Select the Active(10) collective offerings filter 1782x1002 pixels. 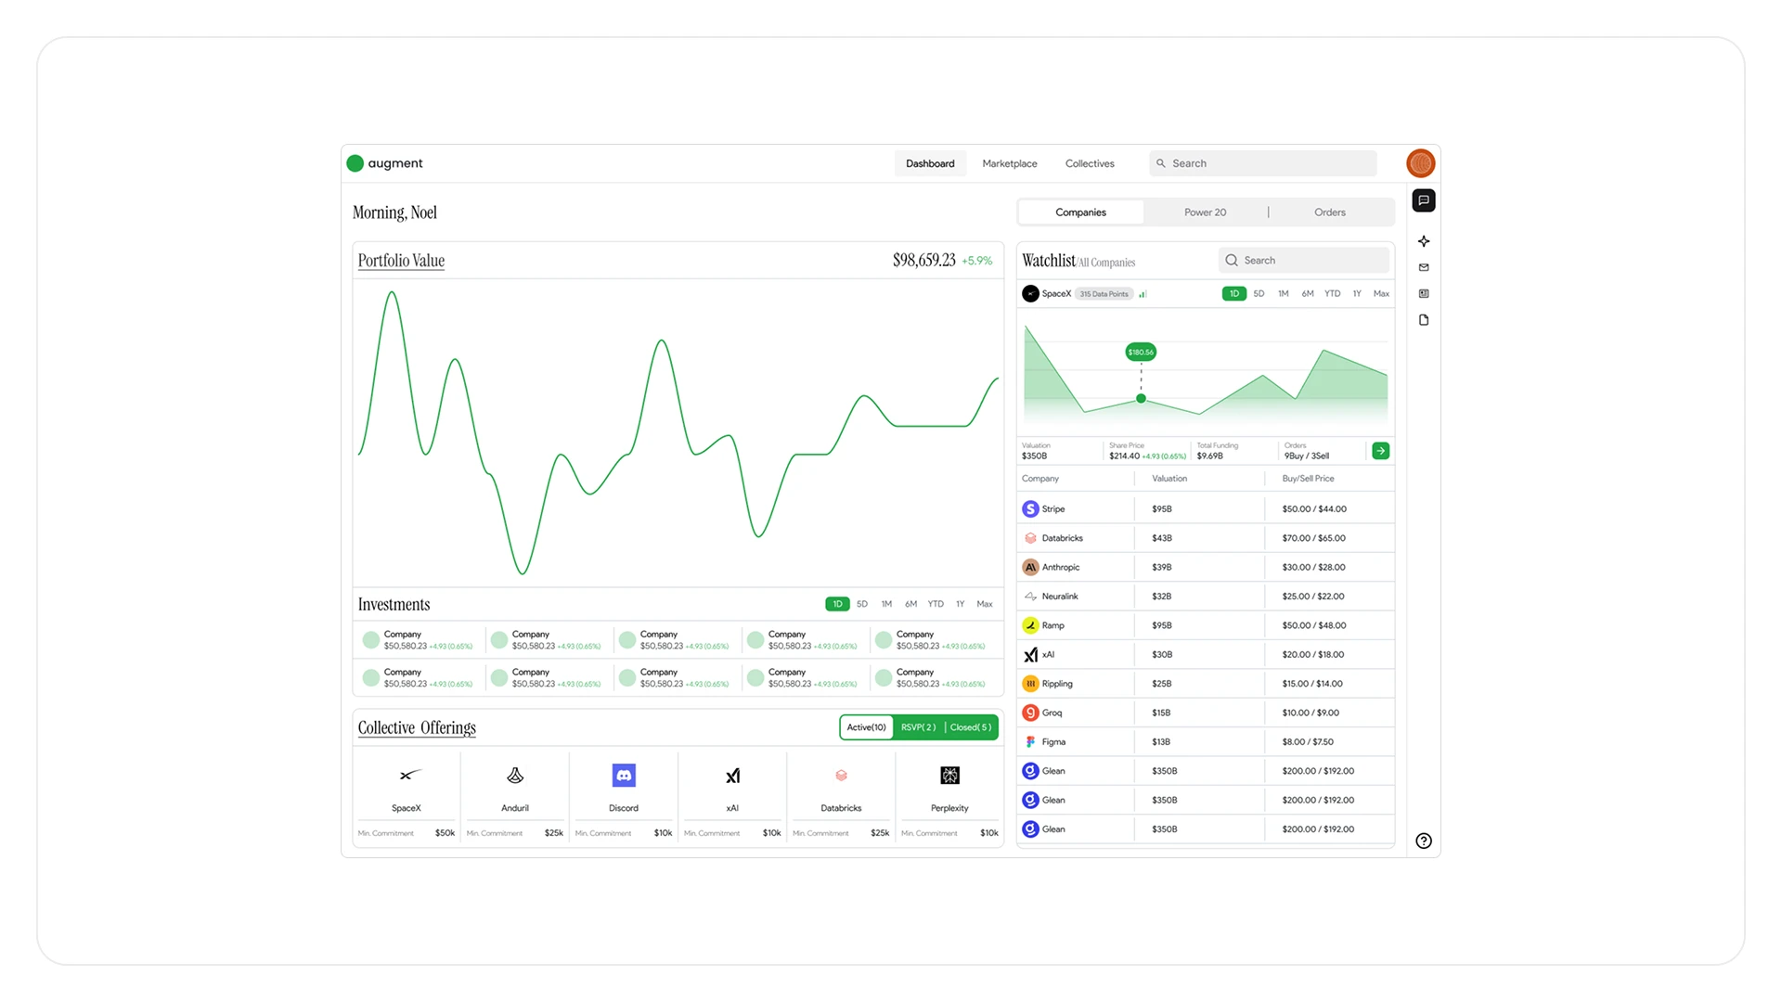(x=866, y=727)
